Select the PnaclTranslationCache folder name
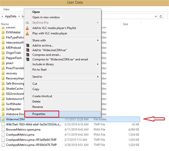This screenshot has height=151, width=169. 15,68
